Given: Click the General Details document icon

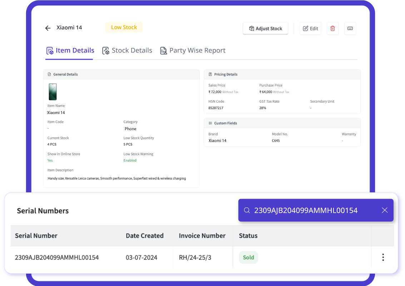Looking at the screenshot, I should (x=50, y=74).
